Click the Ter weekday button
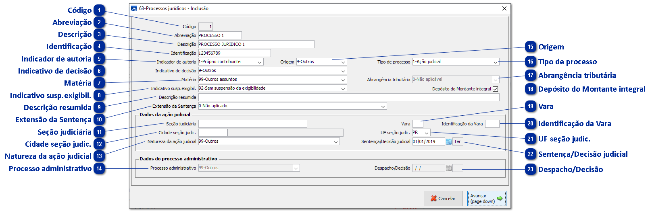 pyautogui.click(x=458, y=141)
